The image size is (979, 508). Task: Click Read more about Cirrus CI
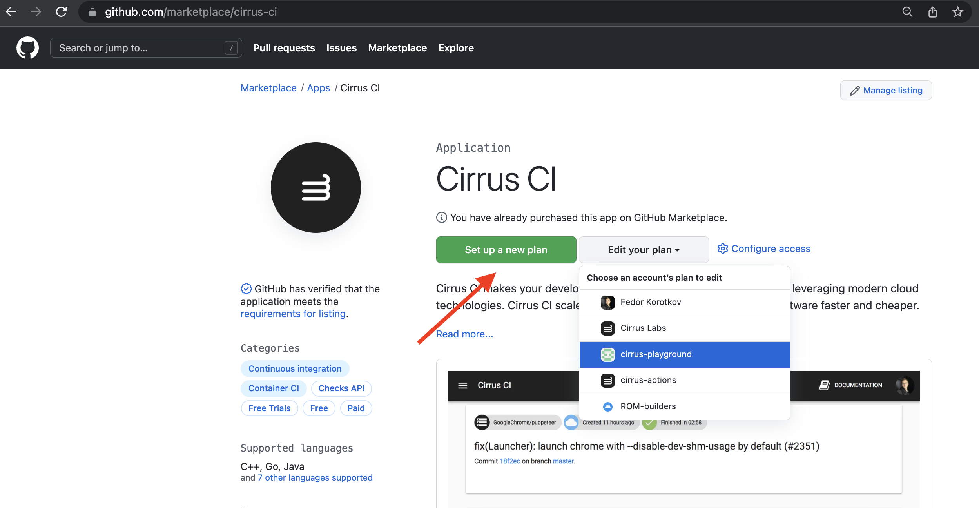pos(464,334)
